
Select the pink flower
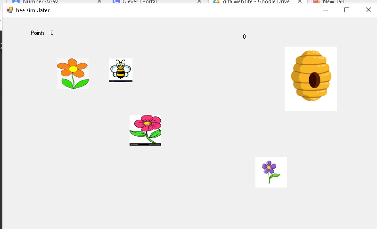[145, 130]
